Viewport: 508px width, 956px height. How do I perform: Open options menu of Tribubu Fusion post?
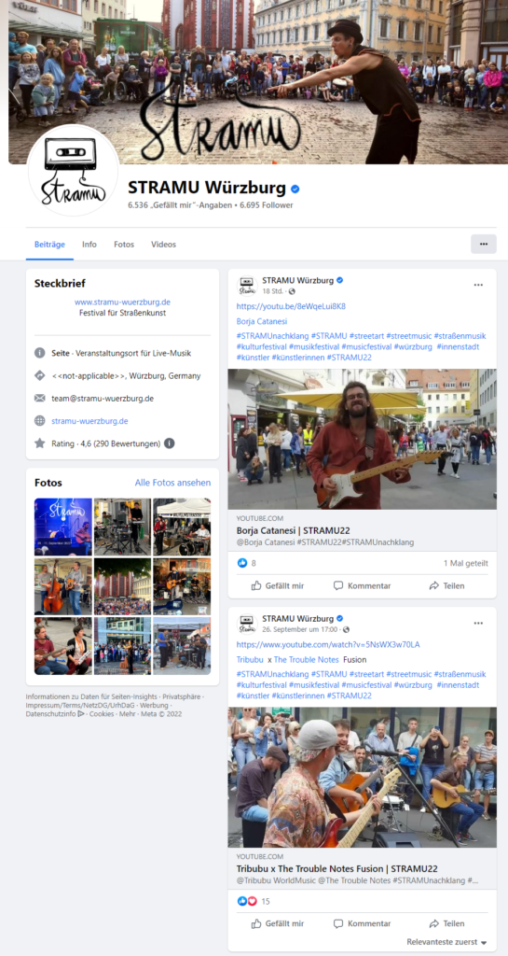(x=478, y=623)
